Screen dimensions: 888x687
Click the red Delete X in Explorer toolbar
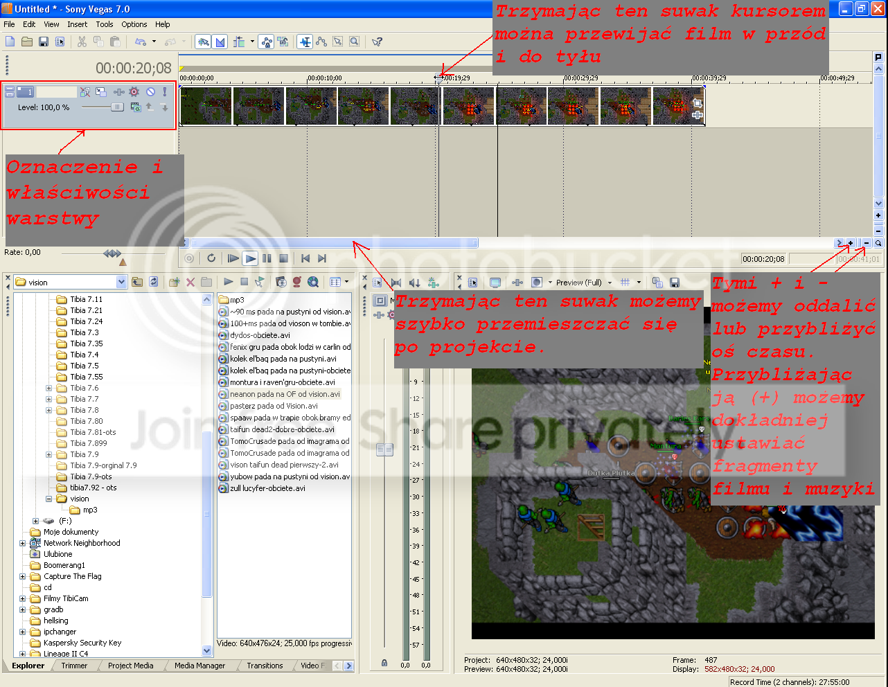point(190,282)
